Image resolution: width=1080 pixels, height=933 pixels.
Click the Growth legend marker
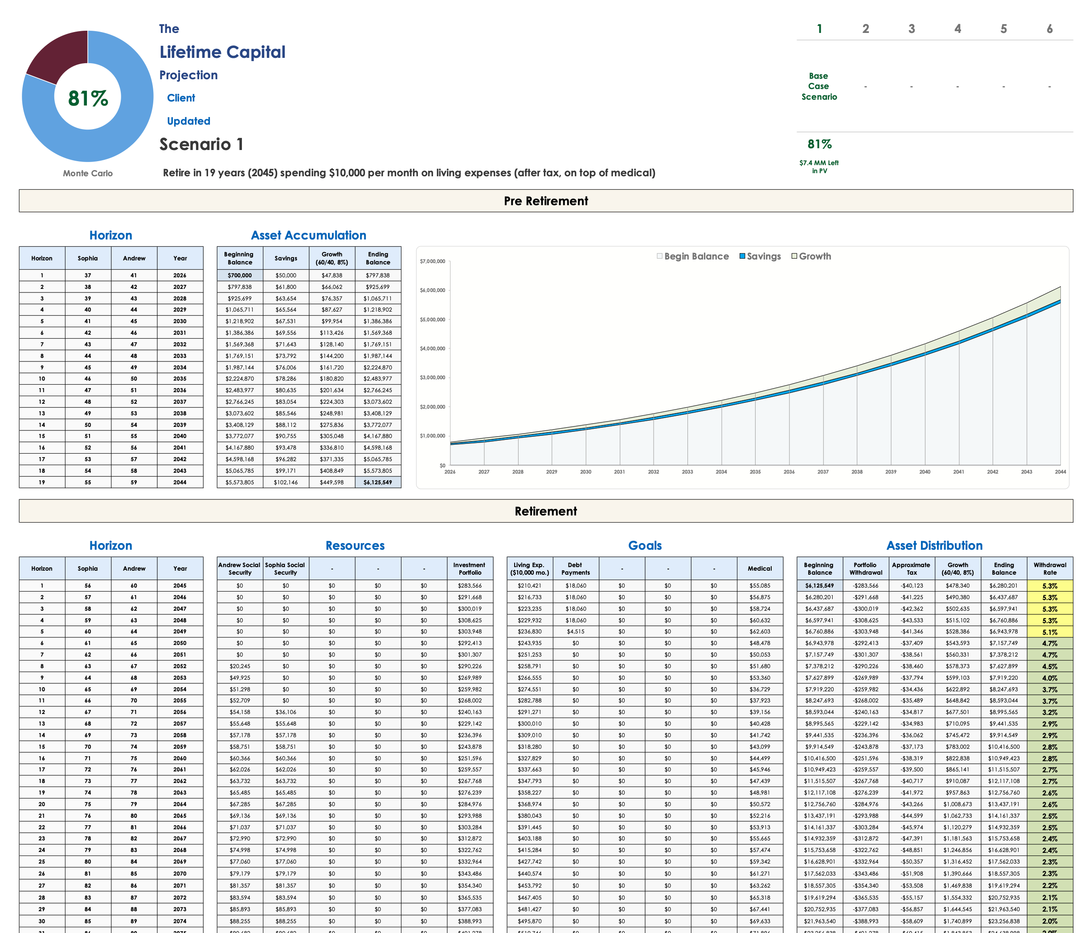(794, 256)
